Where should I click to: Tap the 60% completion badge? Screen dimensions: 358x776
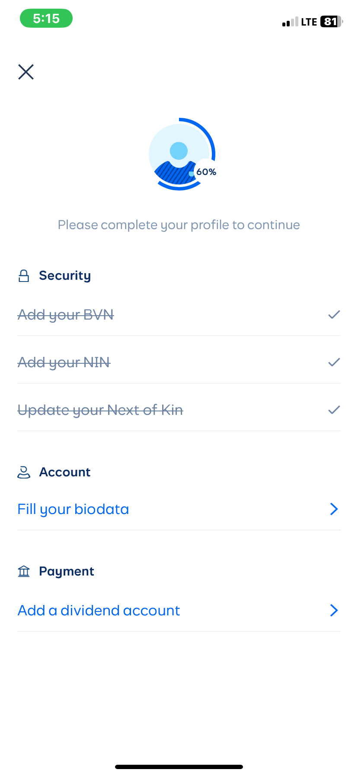click(x=206, y=172)
